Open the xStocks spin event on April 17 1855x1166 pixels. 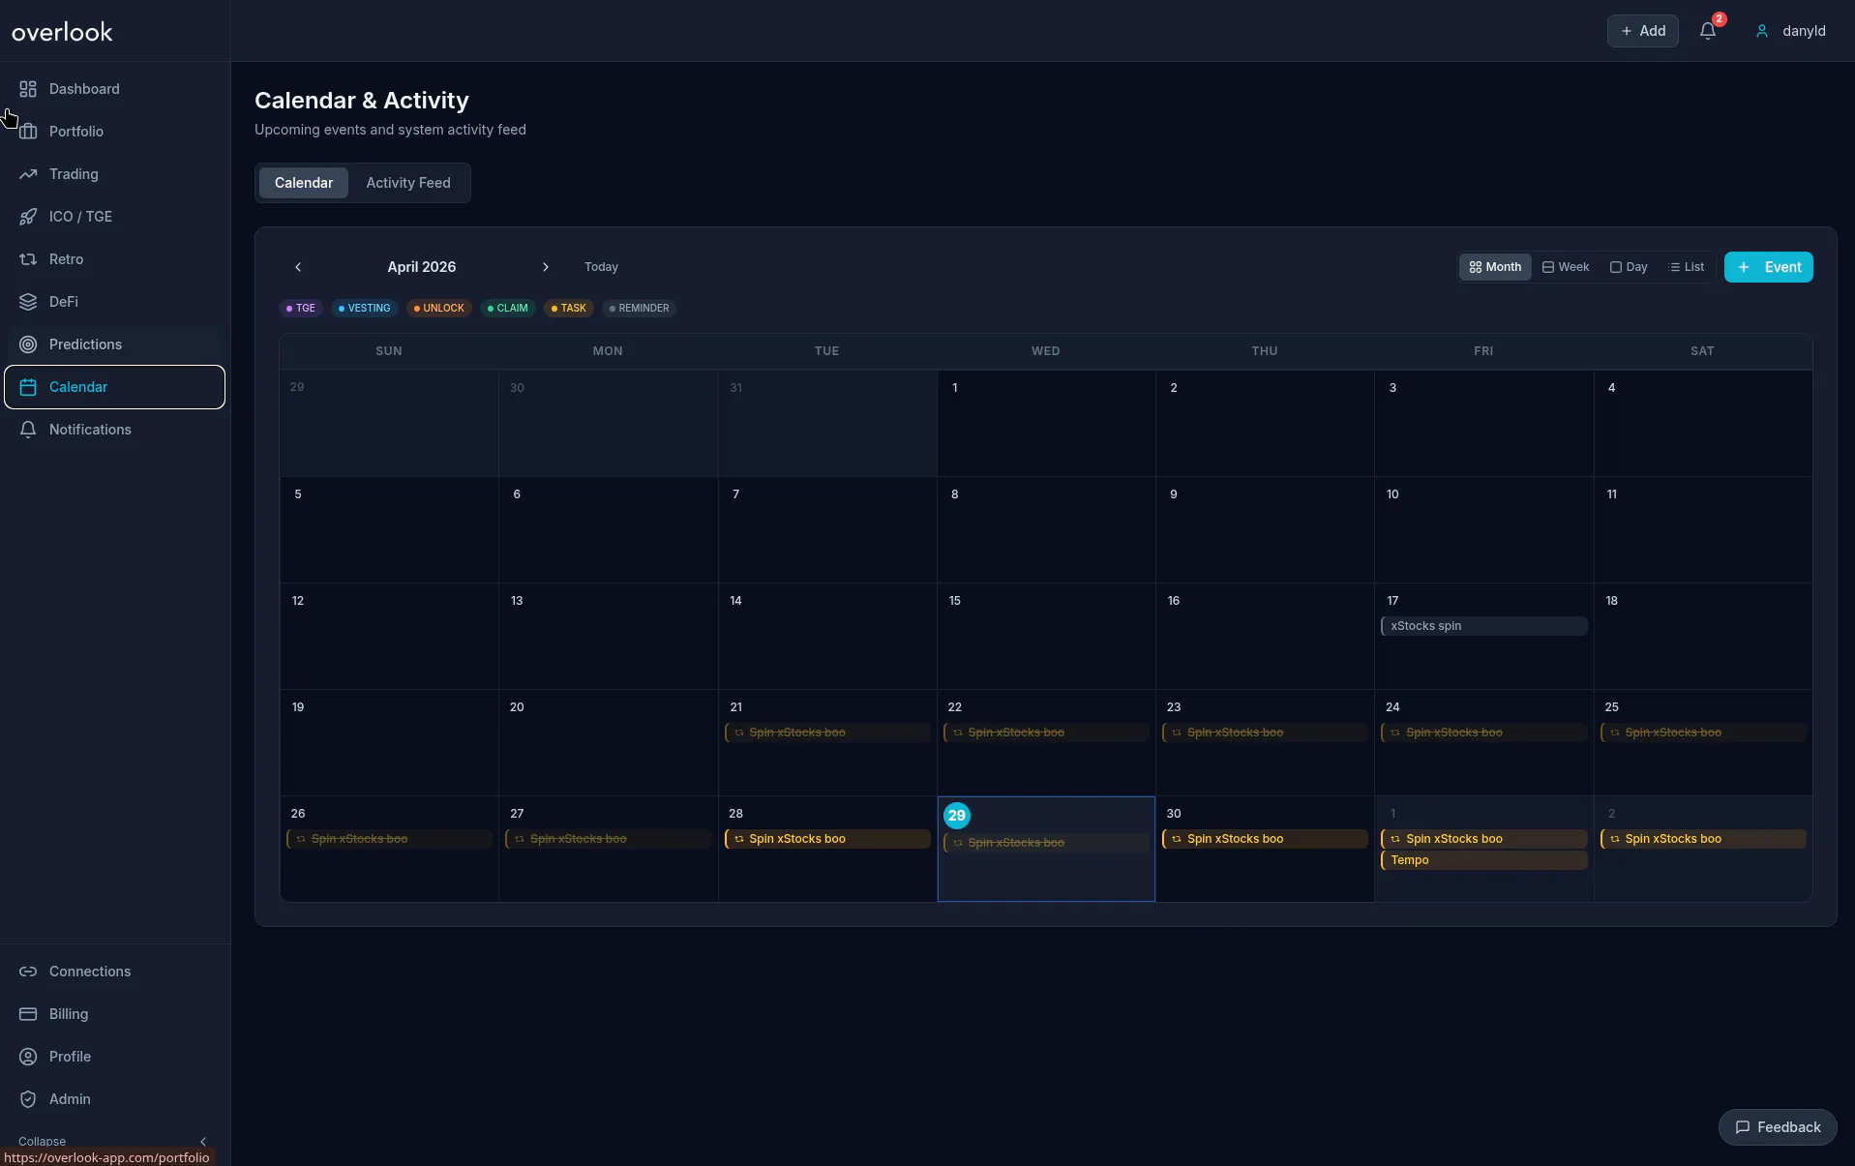tap(1483, 626)
